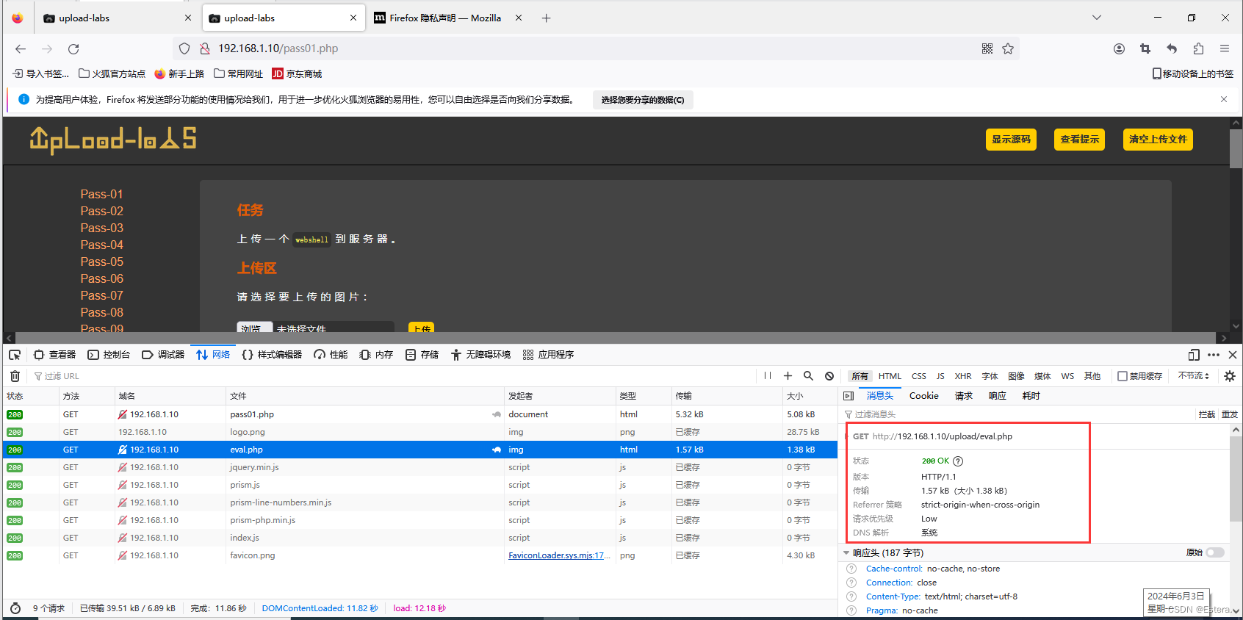Click the 清空上传文件 button
Image resolution: width=1243 pixels, height=620 pixels.
(x=1158, y=140)
